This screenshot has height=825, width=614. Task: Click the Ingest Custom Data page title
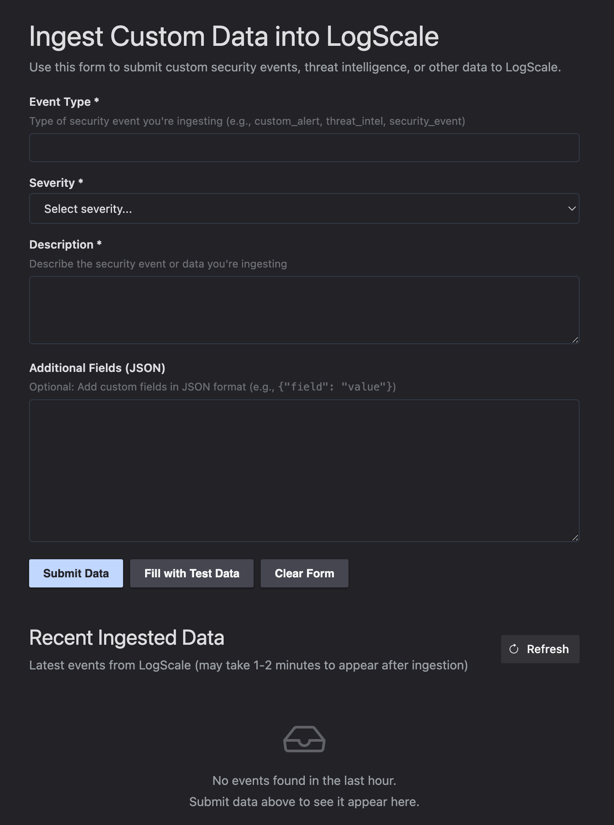tap(234, 36)
